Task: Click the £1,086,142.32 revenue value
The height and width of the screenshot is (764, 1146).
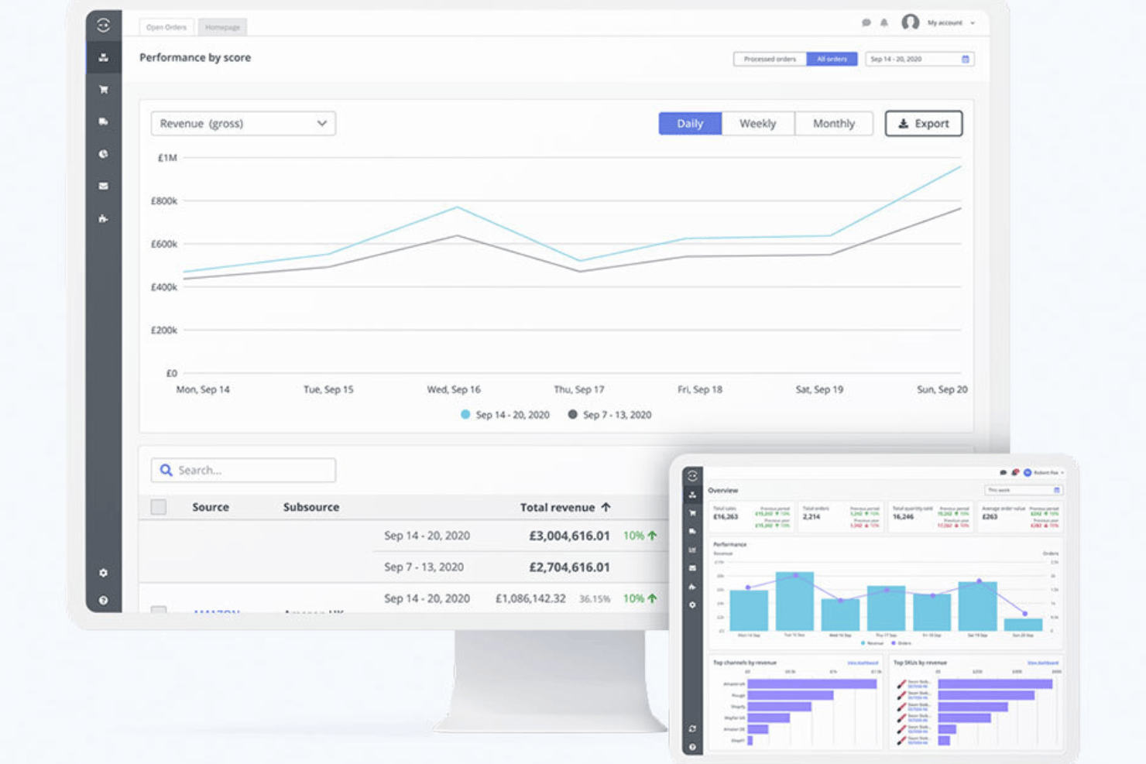Action: point(530,598)
